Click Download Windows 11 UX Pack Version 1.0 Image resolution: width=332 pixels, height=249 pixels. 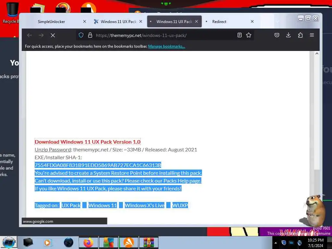88,142
